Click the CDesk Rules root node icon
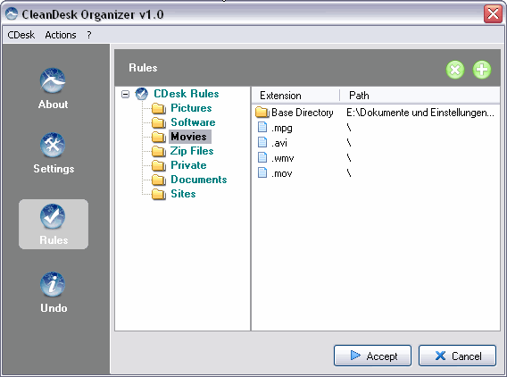This screenshot has width=507, height=377. pyautogui.click(x=142, y=94)
